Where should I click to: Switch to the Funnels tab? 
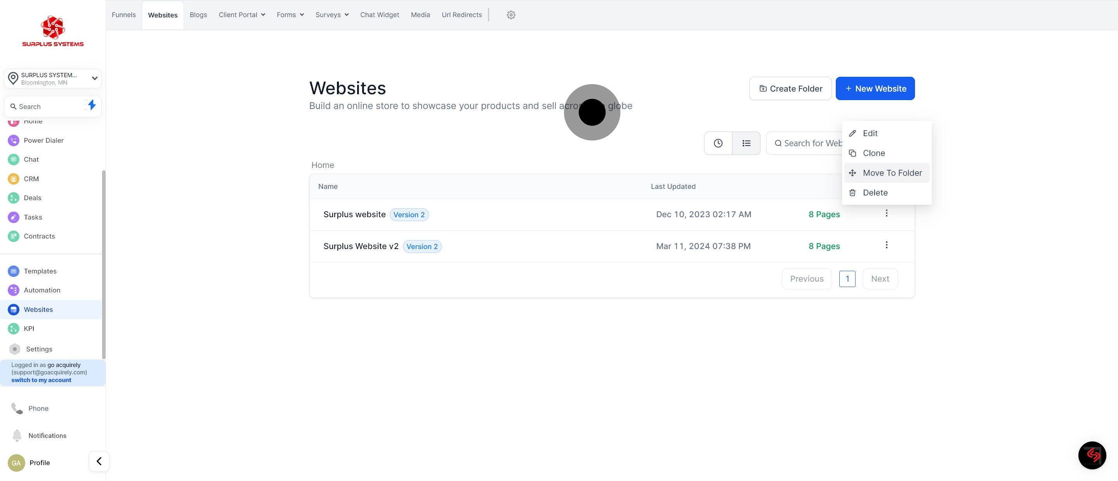click(124, 15)
